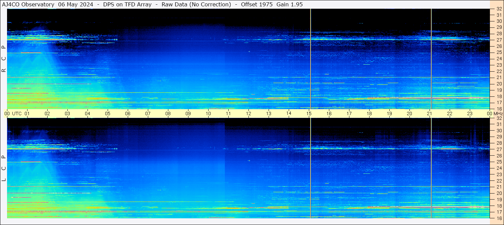Click the LCP panel '27' frequency label
This screenshot has height=225, width=504.
click(499, 149)
